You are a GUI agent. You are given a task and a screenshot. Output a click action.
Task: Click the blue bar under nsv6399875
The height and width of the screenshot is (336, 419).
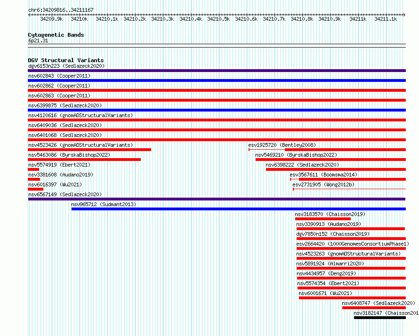pos(217,110)
